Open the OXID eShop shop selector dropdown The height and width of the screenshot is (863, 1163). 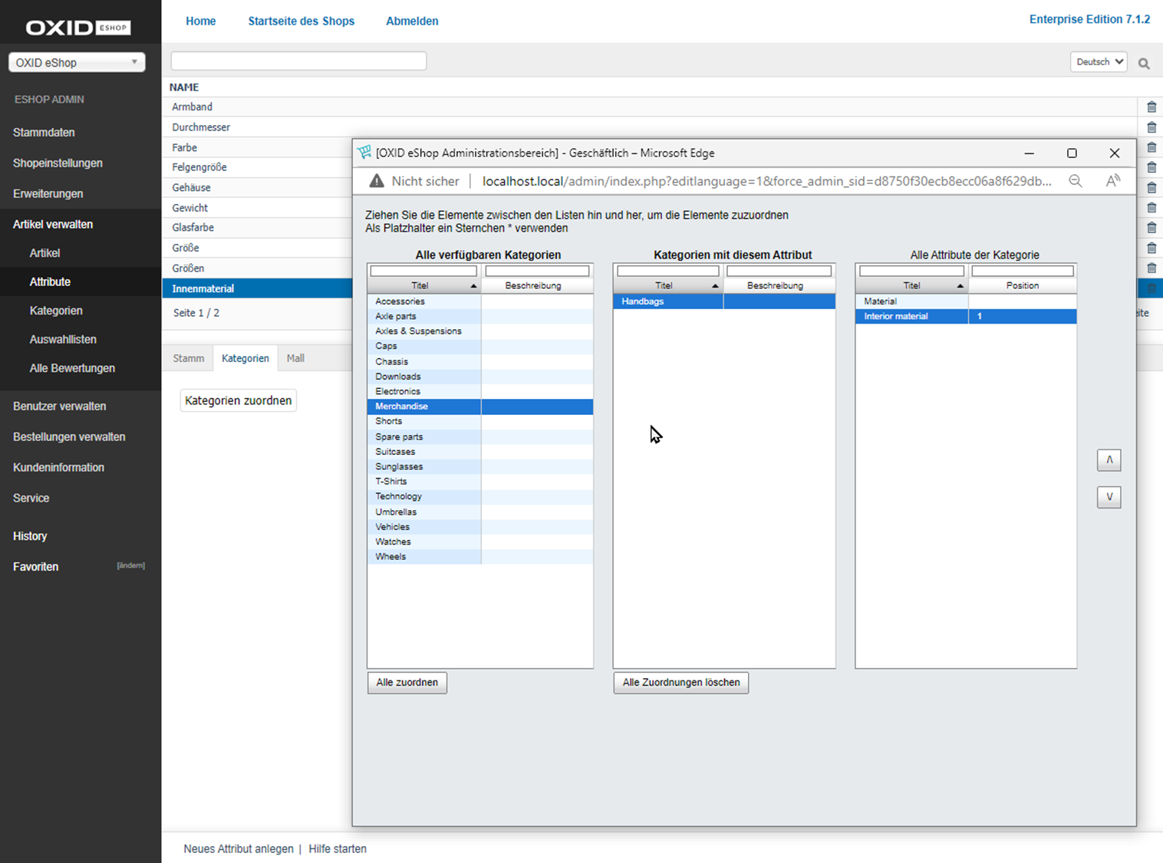click(77, 62)
